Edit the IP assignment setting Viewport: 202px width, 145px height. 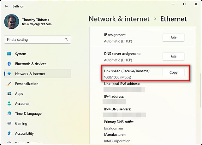coord(173,38)
